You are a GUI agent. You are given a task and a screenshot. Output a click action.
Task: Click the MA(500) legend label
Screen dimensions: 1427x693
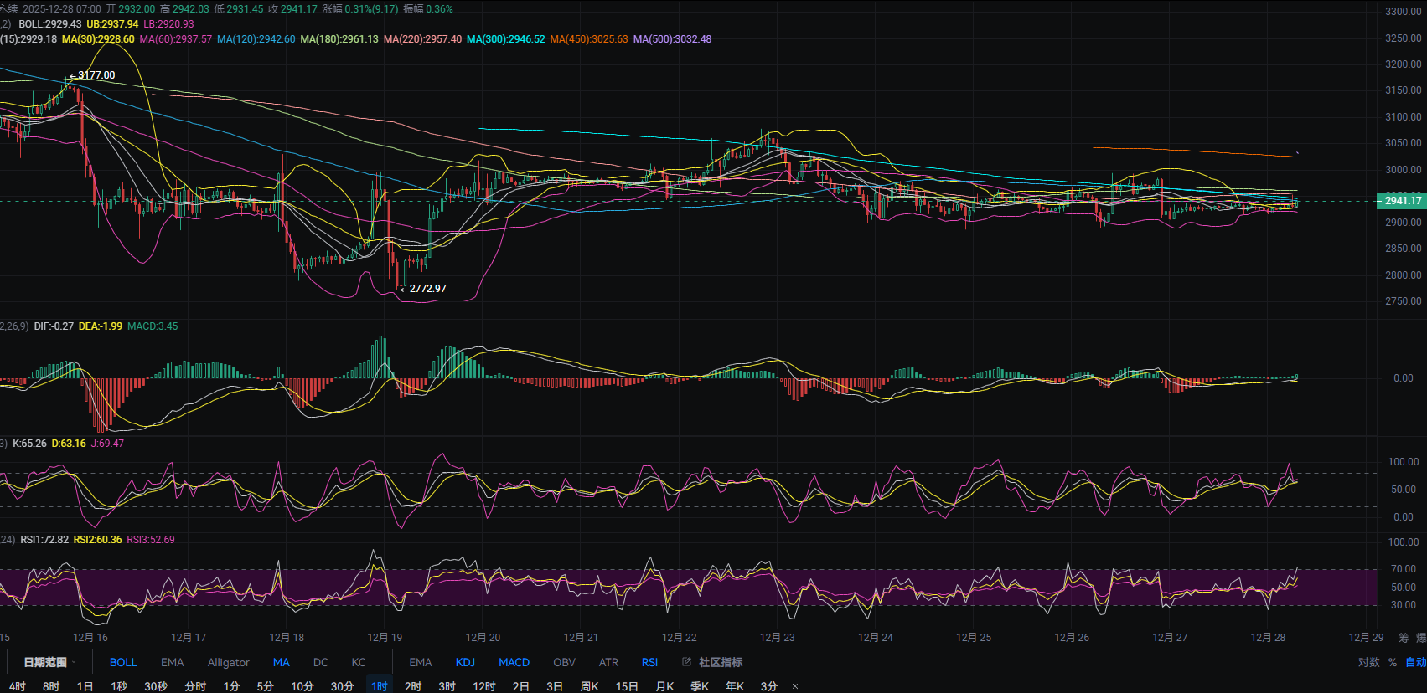click(672, 39)
